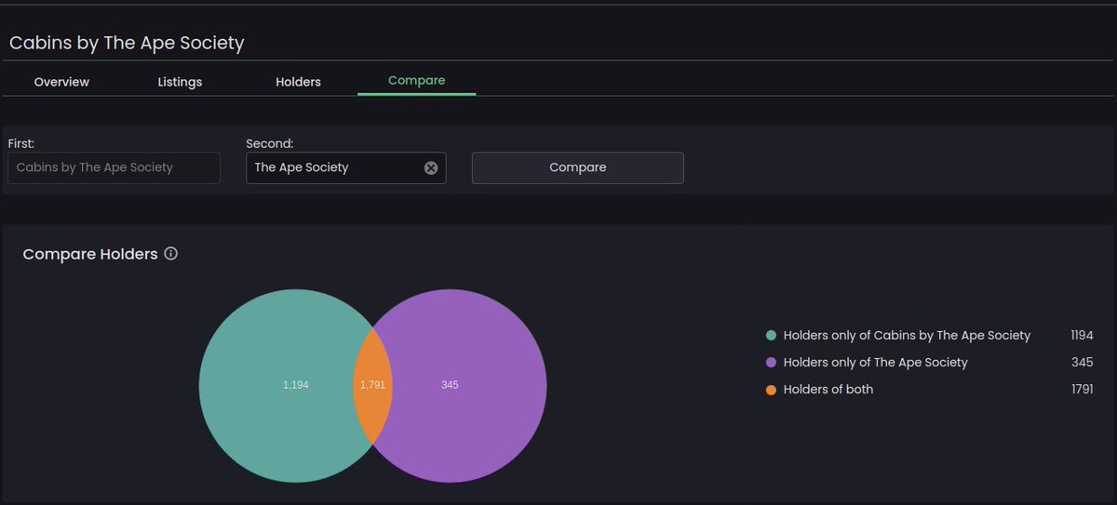Select the Compare tab

416,81
